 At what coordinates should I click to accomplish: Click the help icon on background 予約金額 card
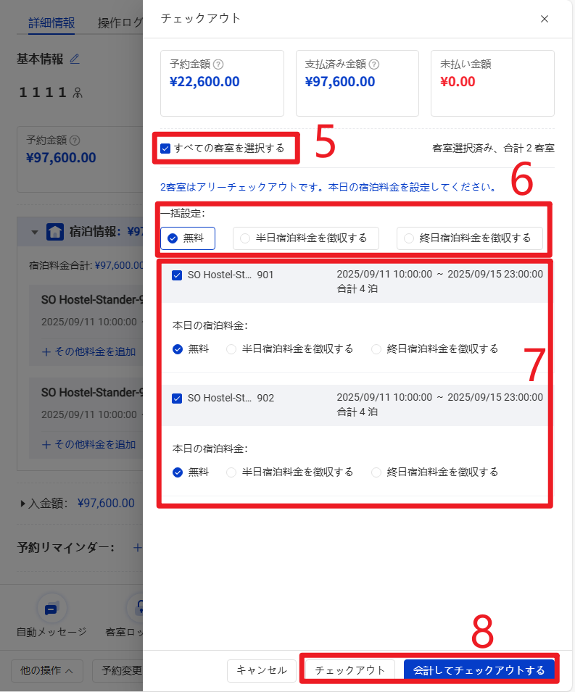coord(74,141)
